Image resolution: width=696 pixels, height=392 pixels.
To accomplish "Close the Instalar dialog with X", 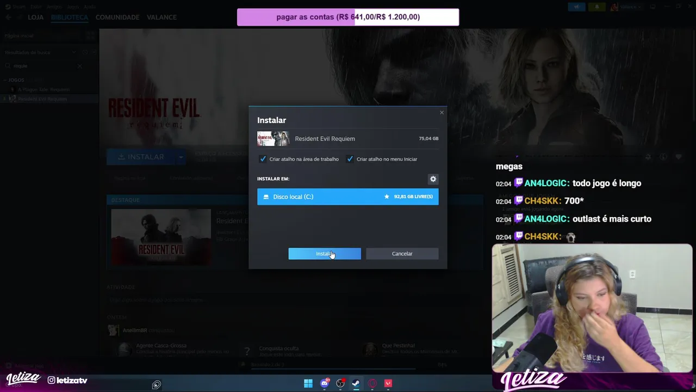I will click(x=442, y=113).
